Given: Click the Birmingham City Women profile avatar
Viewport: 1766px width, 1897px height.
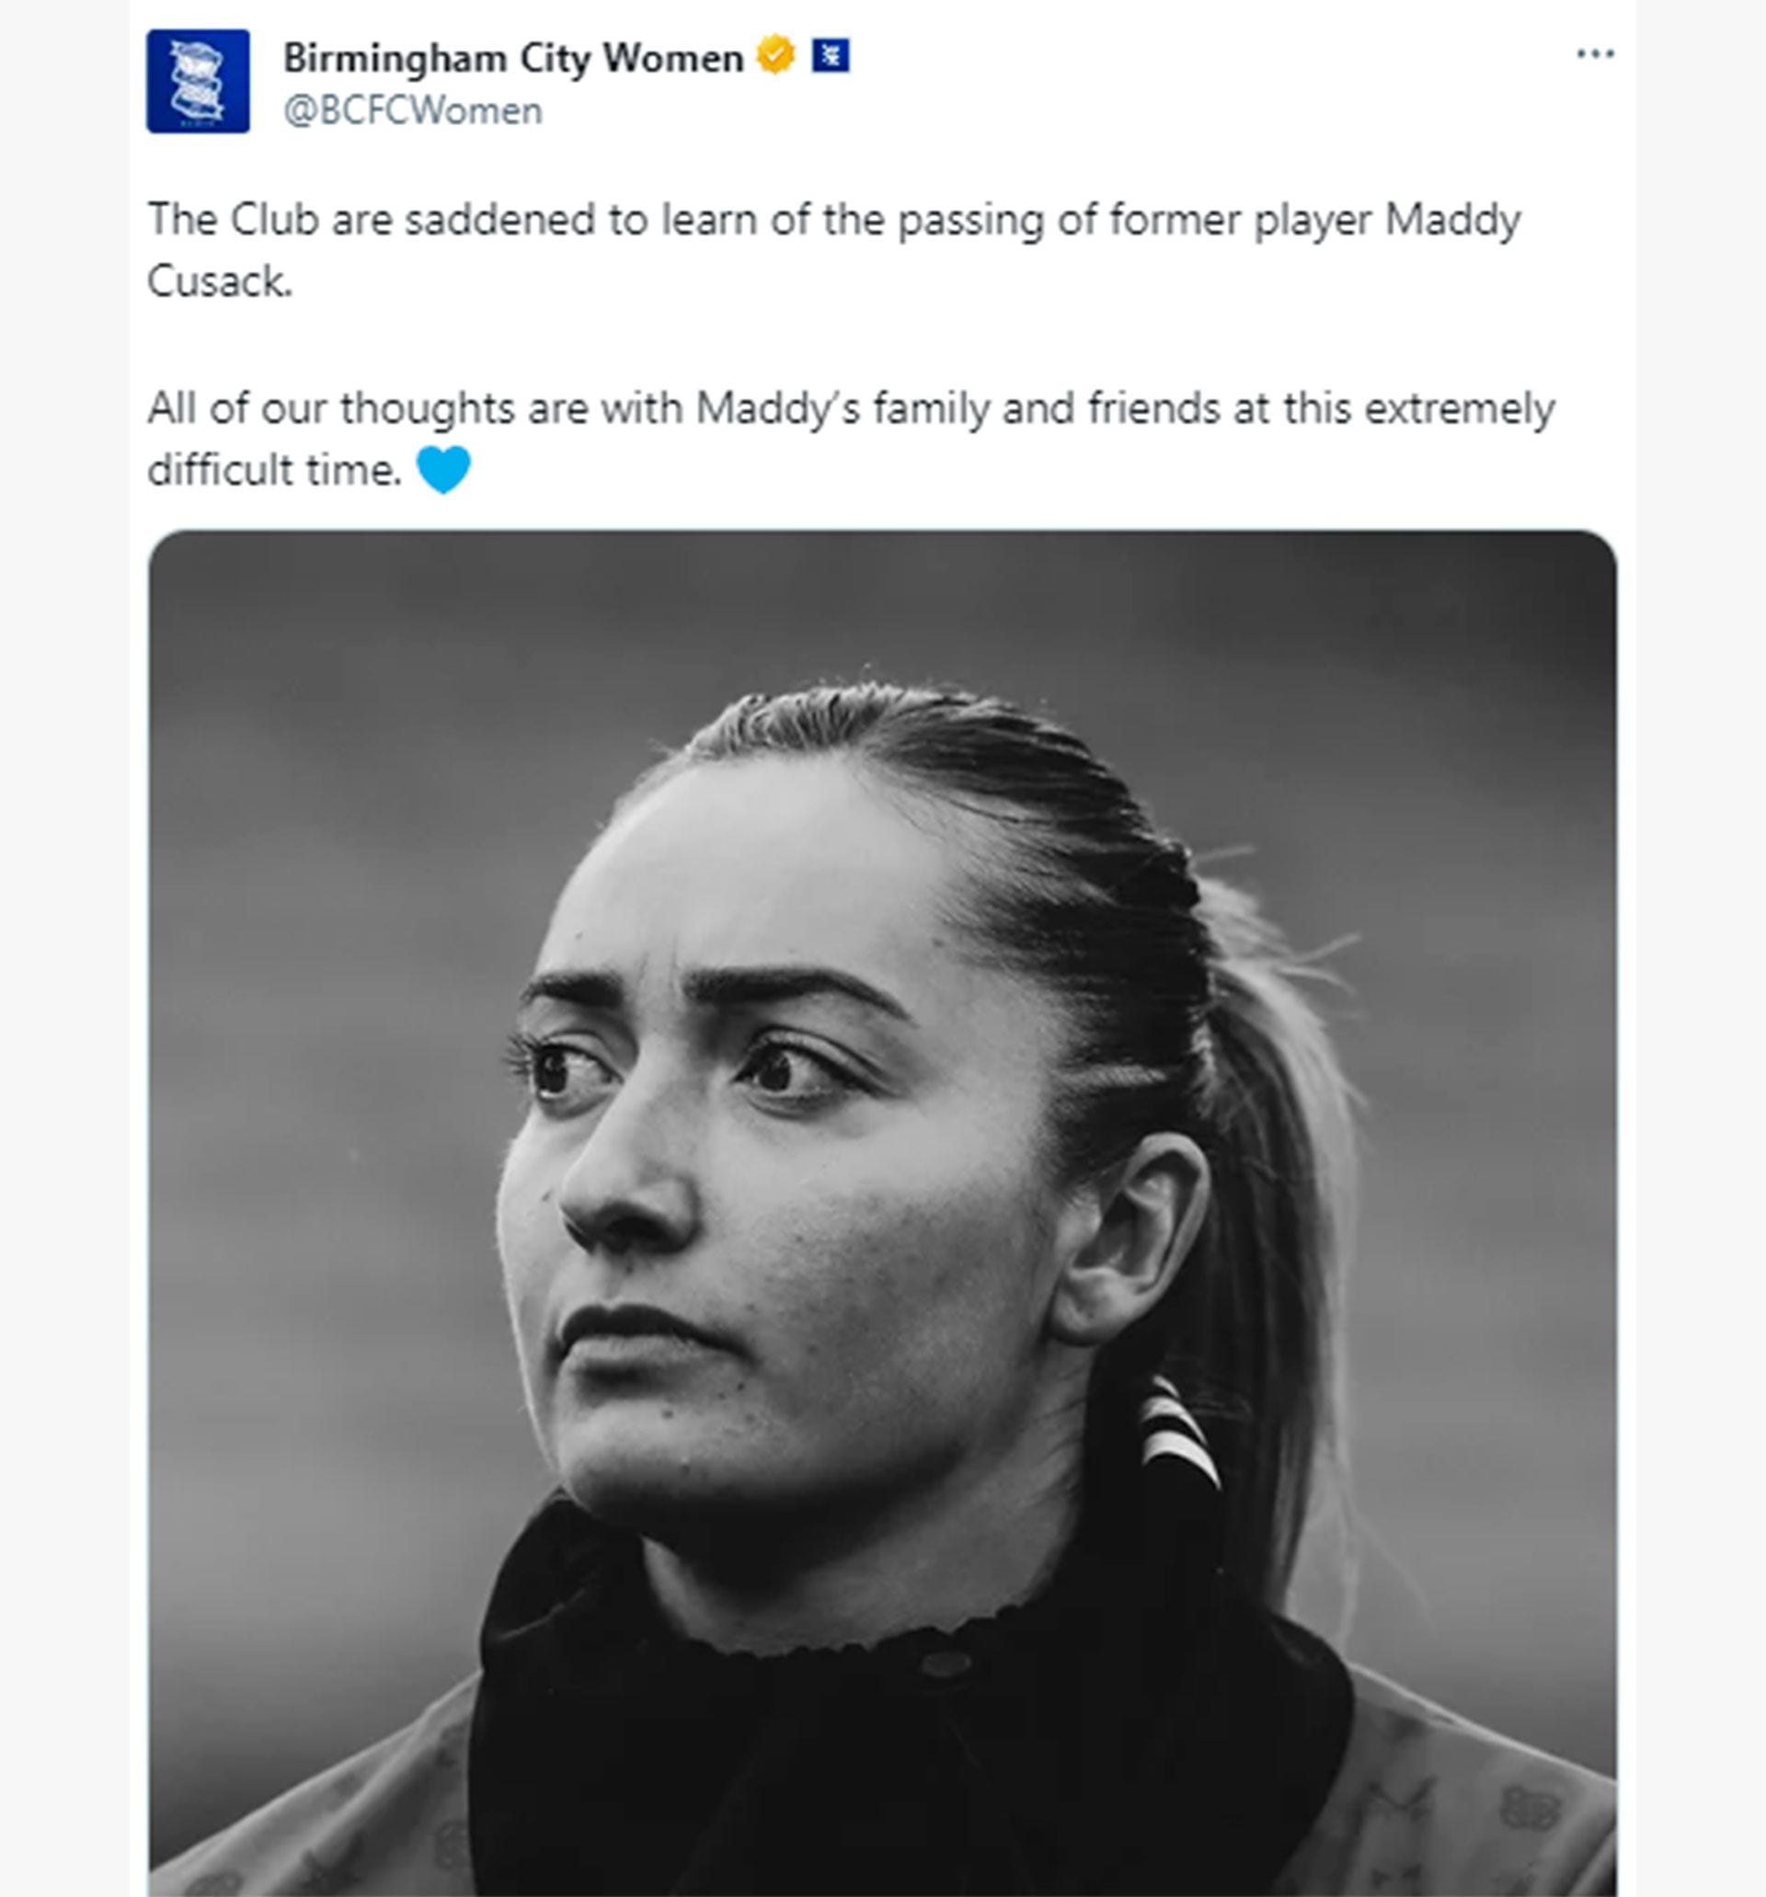Looking at the screenshot, I should click(x=198, y=81).
